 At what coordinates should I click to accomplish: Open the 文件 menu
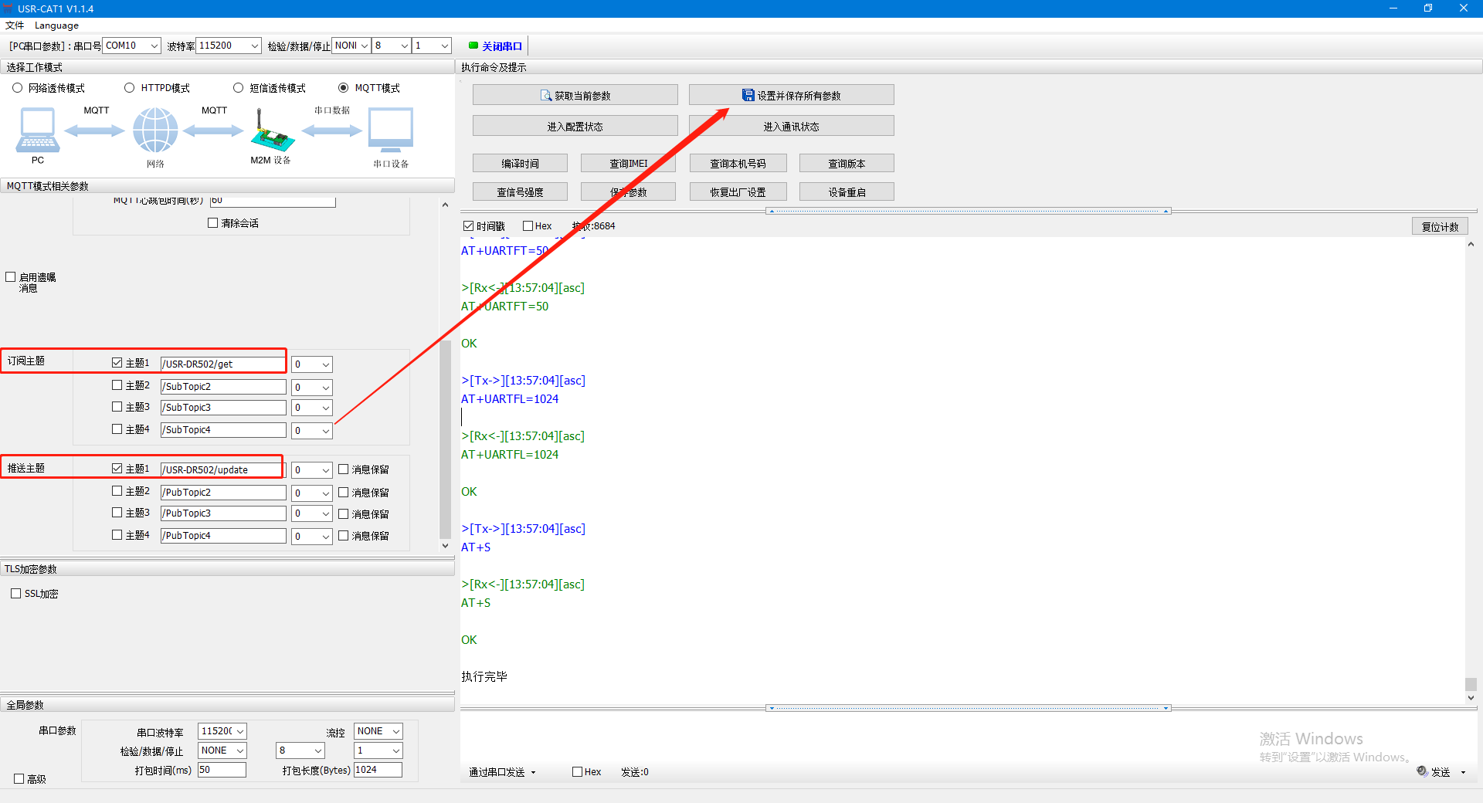(x=15, y=25)
